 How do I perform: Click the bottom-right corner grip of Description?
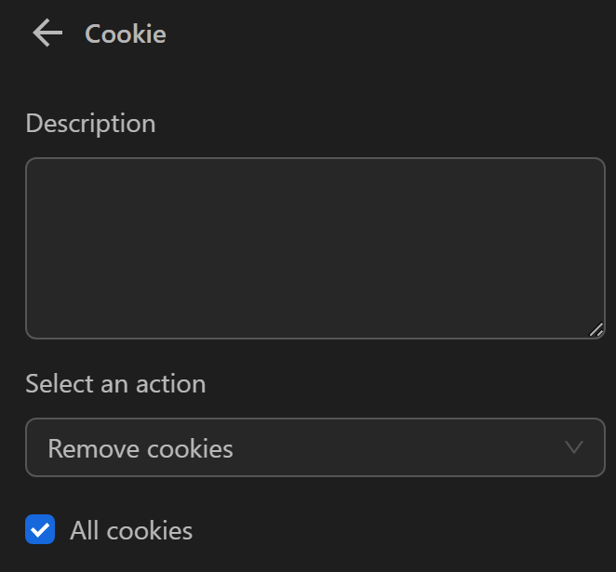596,329
